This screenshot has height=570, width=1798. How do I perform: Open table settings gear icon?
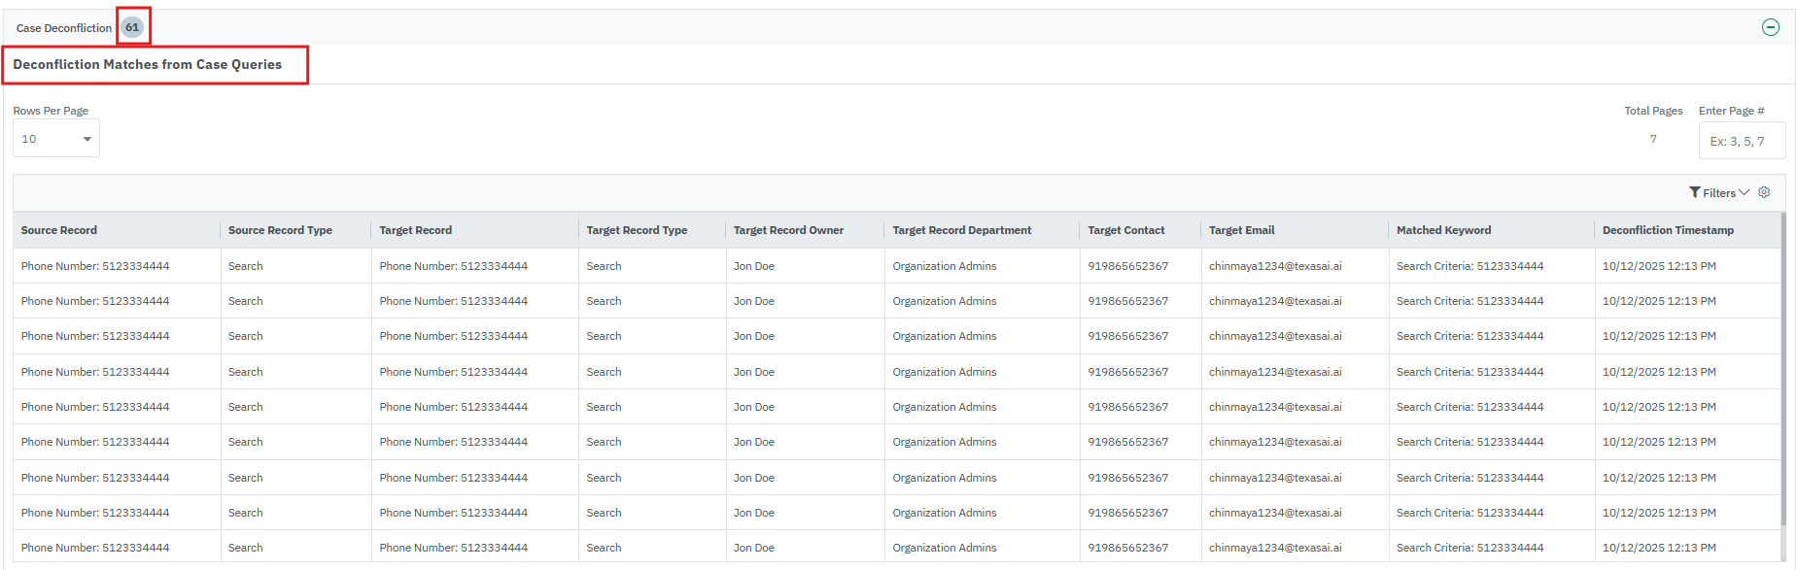pos(1764,192)
